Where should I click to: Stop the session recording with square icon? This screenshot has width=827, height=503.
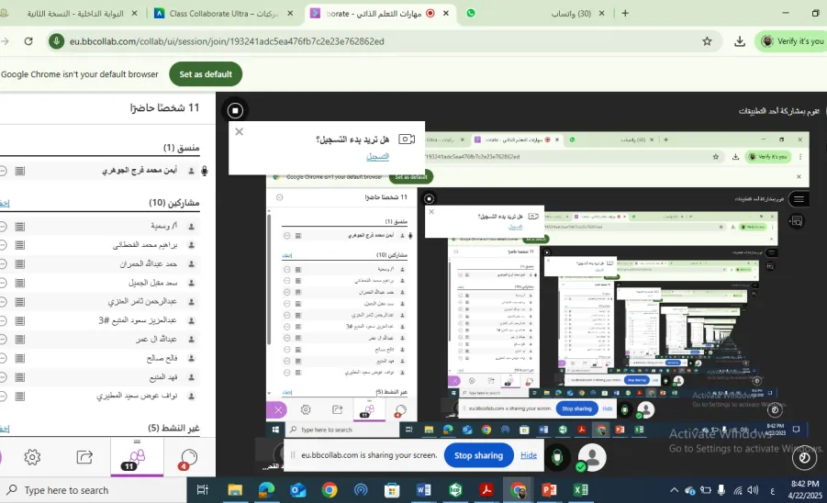point(235,110)
